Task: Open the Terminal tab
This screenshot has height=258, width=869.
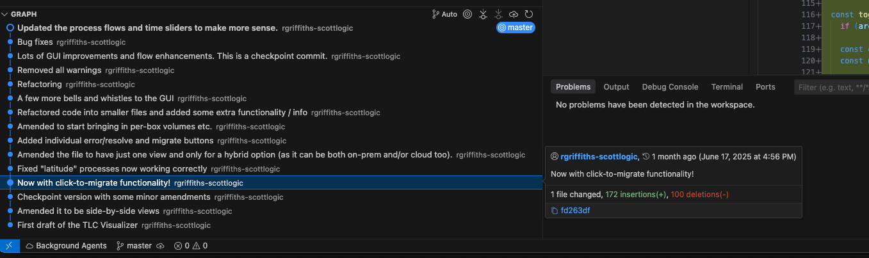Action: coord(727,87)
